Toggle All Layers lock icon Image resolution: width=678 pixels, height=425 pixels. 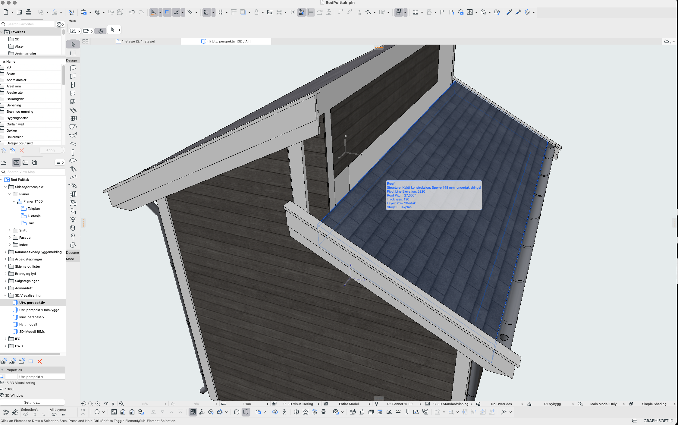[x=63, y=415]
